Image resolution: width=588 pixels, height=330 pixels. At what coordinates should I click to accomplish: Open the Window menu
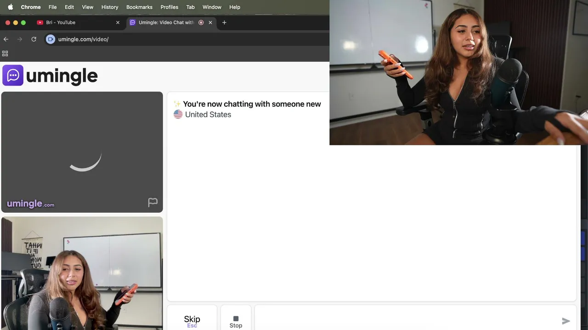[212, 7]
